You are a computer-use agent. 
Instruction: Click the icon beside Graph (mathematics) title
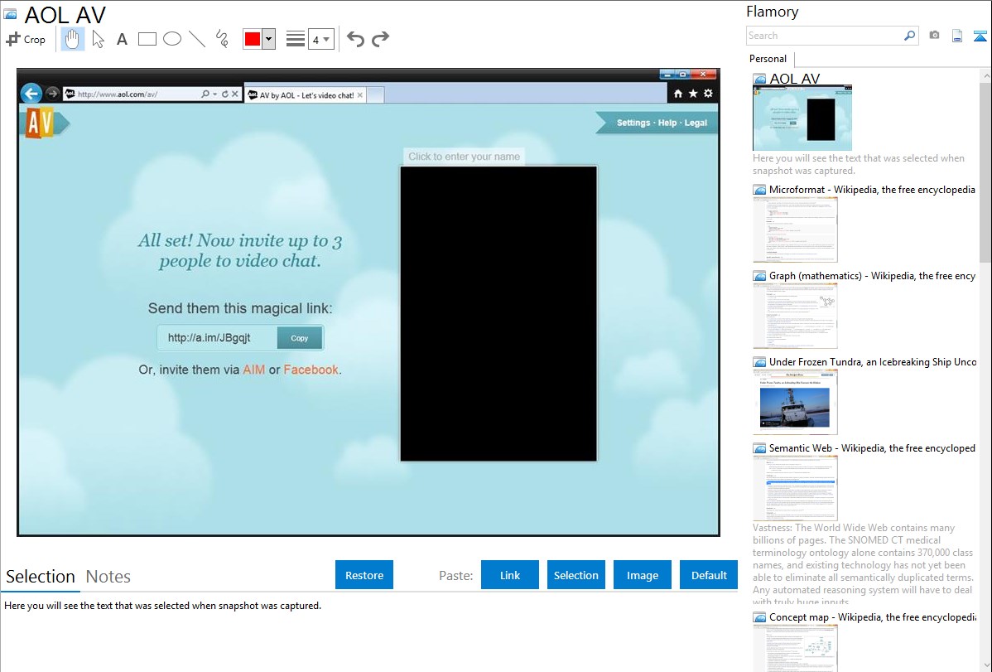point(759,276)
